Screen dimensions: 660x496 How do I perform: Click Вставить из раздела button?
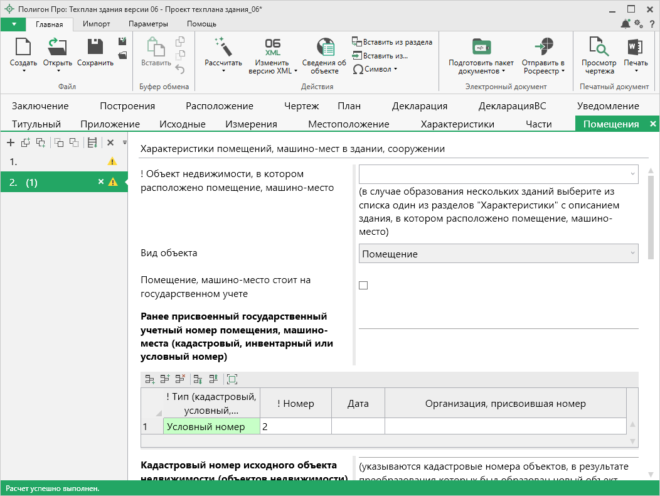click(x=391, y=42)
